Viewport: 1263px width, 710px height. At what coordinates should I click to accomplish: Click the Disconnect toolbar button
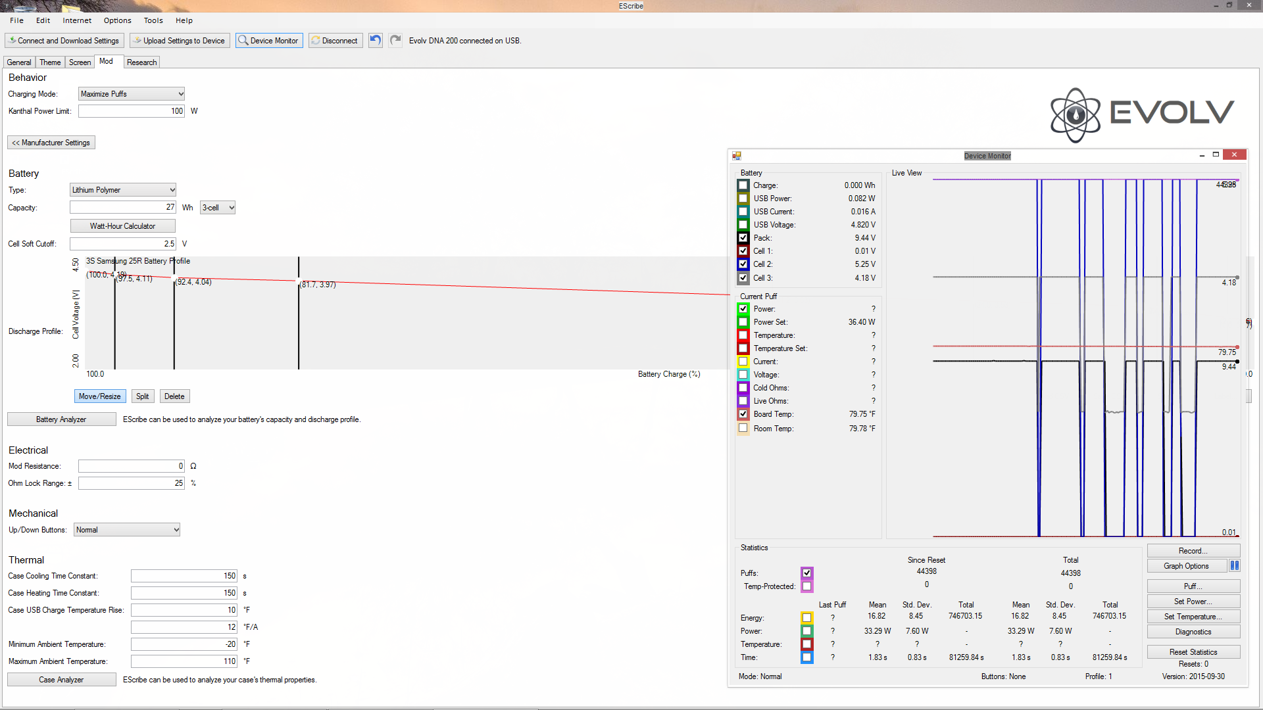[335, 41]
